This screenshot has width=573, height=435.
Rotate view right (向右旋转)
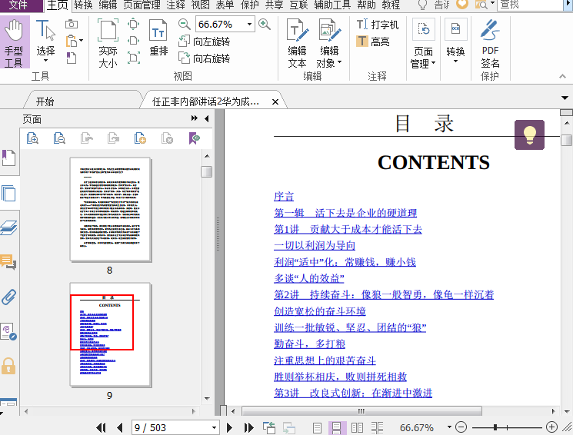(x=205, y=58)
